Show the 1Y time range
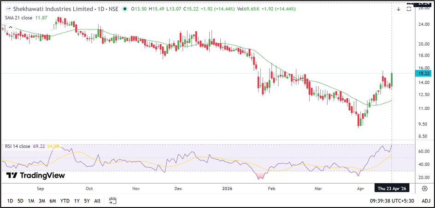The height and width of the screenshot is (208, 435). [x=76, y=201]
